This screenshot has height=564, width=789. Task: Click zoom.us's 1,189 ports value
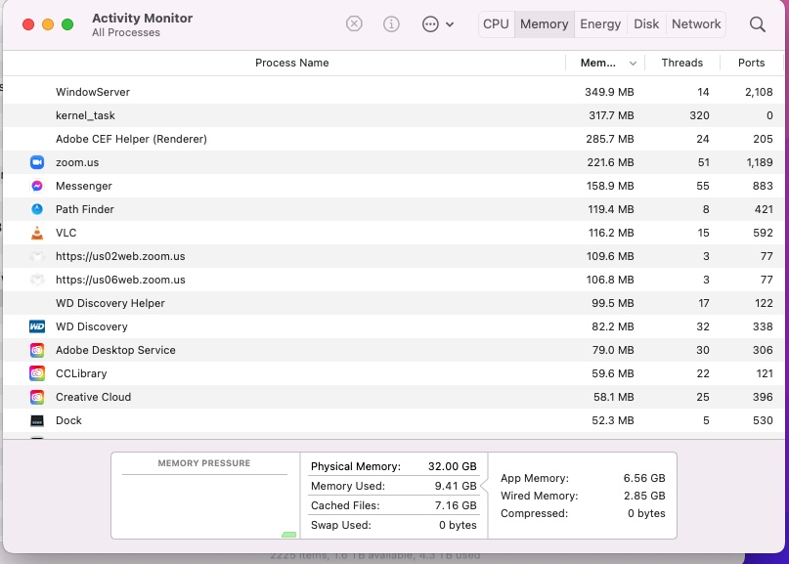(760, 162)
